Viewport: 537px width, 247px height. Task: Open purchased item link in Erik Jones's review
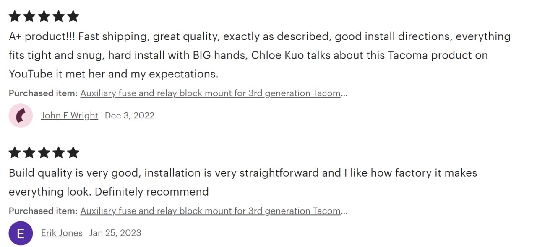[x=214, y=211]
